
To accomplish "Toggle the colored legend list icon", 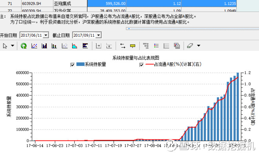I will [x=156, y=46].
